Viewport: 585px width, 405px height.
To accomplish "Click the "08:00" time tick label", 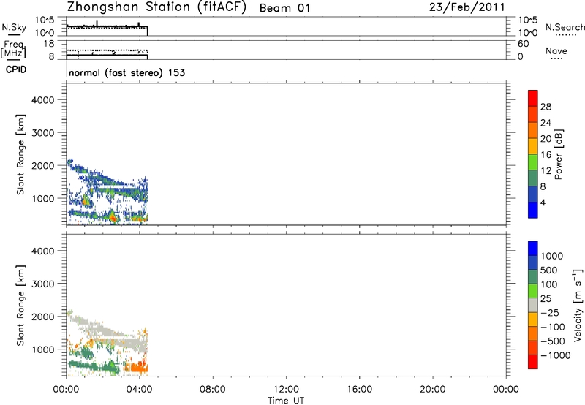I will point(213,390).
